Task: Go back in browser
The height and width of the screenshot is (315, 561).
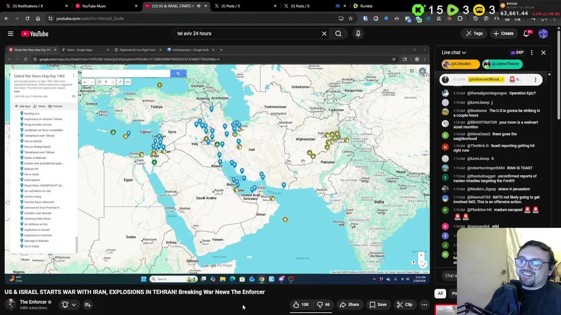Action: point(6,18)
